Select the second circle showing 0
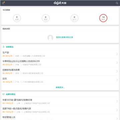 click(x=46, y=18)
